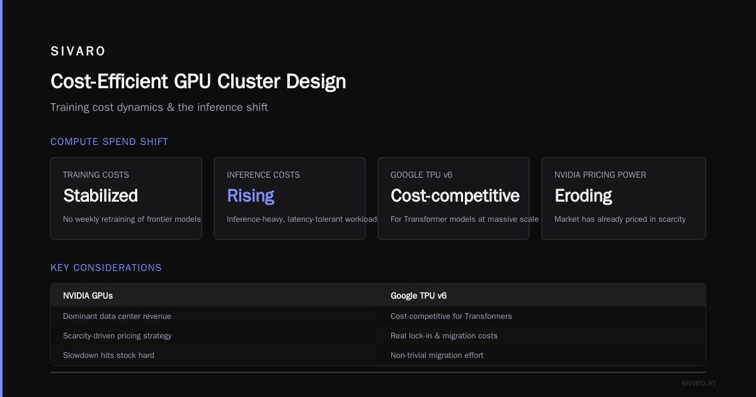Click Market has already priced in scarcity

click(x=620, y=219)
